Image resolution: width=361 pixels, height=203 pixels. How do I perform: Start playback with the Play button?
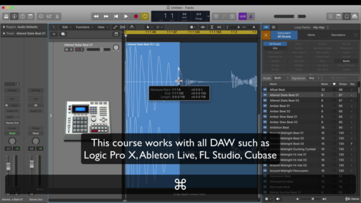click(126, 16)
